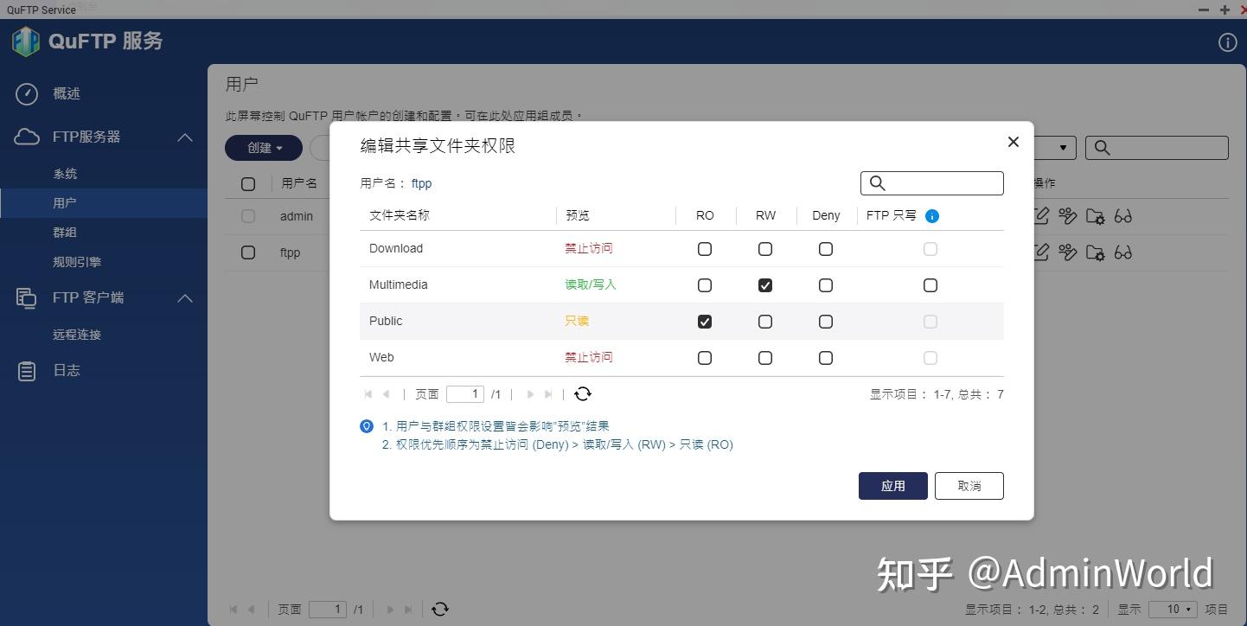Viewport: 1247px width, 626px height.
Task: Open group permission editing for ftpp user
Action: point(1069,252)
